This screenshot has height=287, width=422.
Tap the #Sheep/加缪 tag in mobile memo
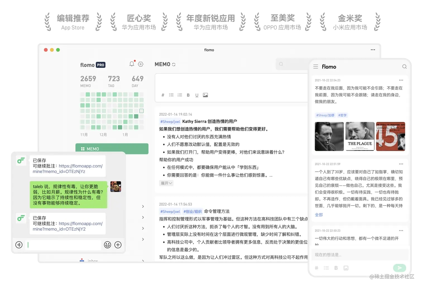point(325,115)
